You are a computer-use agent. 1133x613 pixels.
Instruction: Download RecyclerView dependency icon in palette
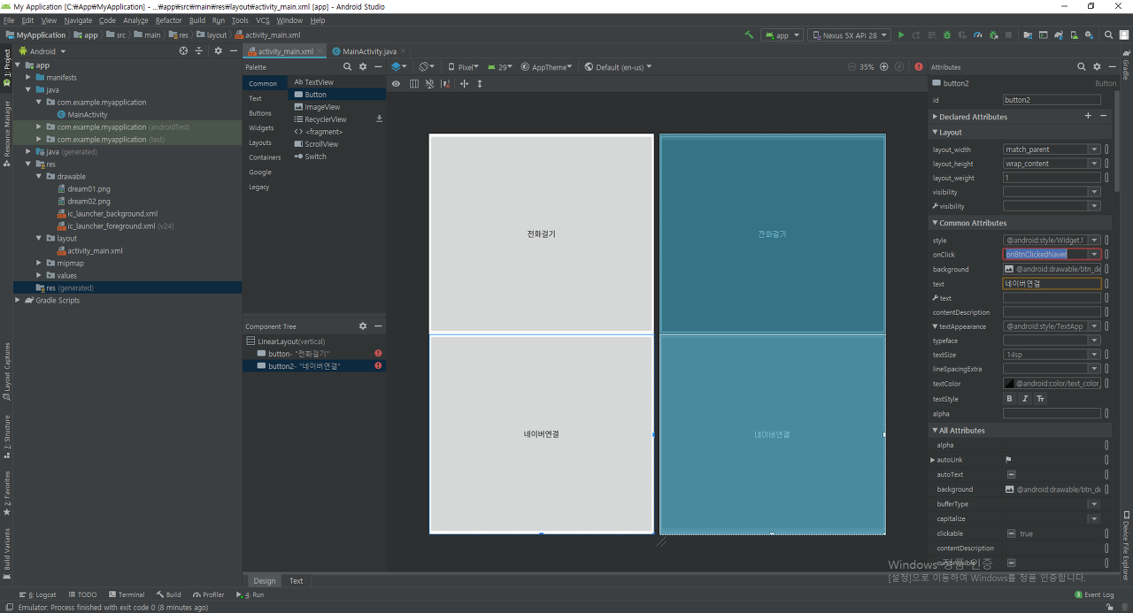pyautogui.click(x=379, y=119)
